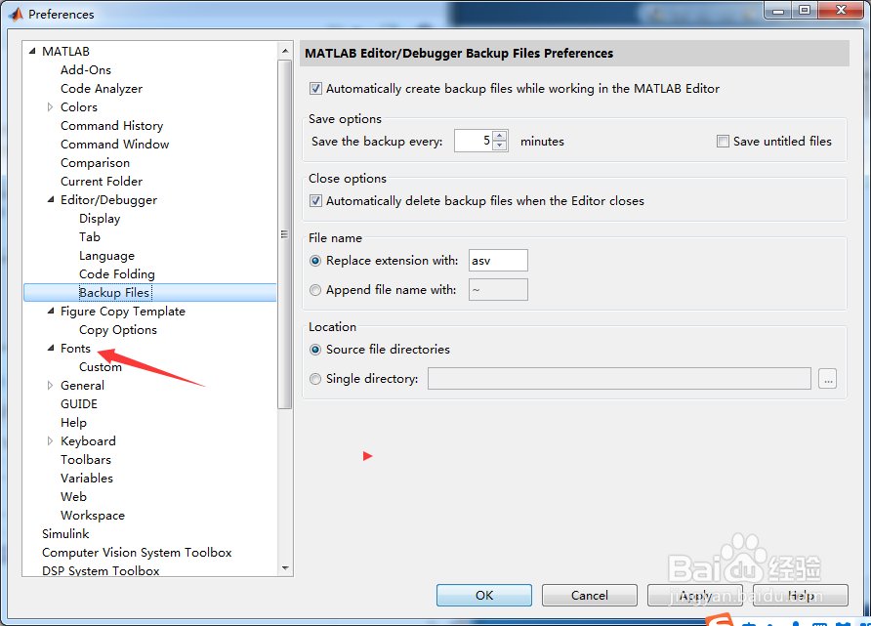Screen dimensions: 871x626
Task: Click the backup minutes value field
Action: point(474,141)
